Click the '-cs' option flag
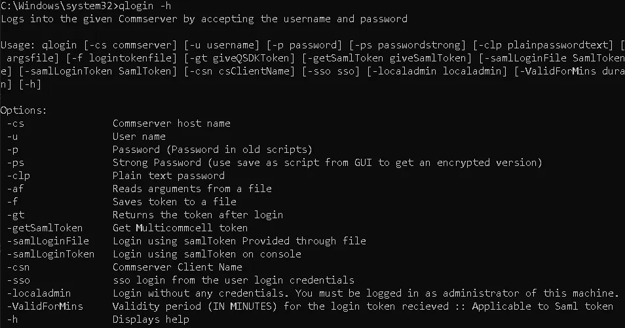The width and height of the screenshot is (625, 328). [x=16, y=123]
